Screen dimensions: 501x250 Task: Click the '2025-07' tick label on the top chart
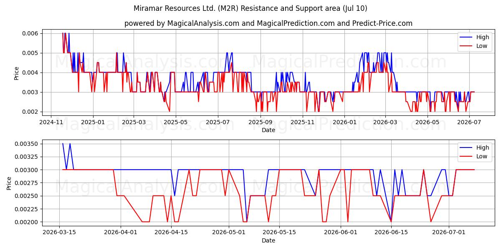[218, 122]
